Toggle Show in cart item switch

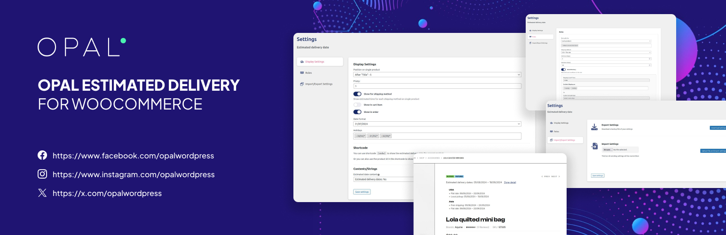click(x=357, y=104)
